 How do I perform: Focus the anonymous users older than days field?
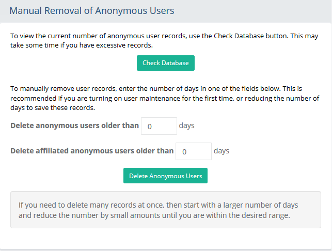[159, 126]
